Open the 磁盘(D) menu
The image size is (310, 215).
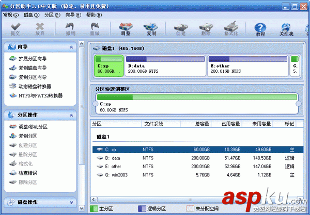32,15
